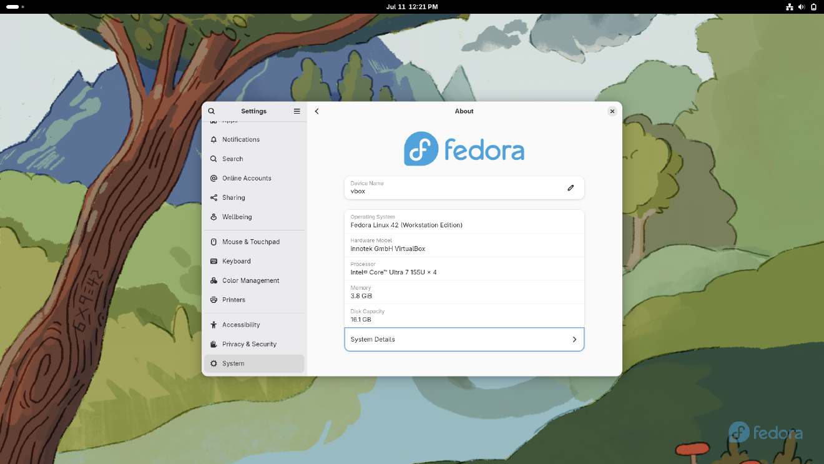Open the clock showing Jul 11 12:21 PM
This screenshot has width=824, height=464.
coord(412,7)
